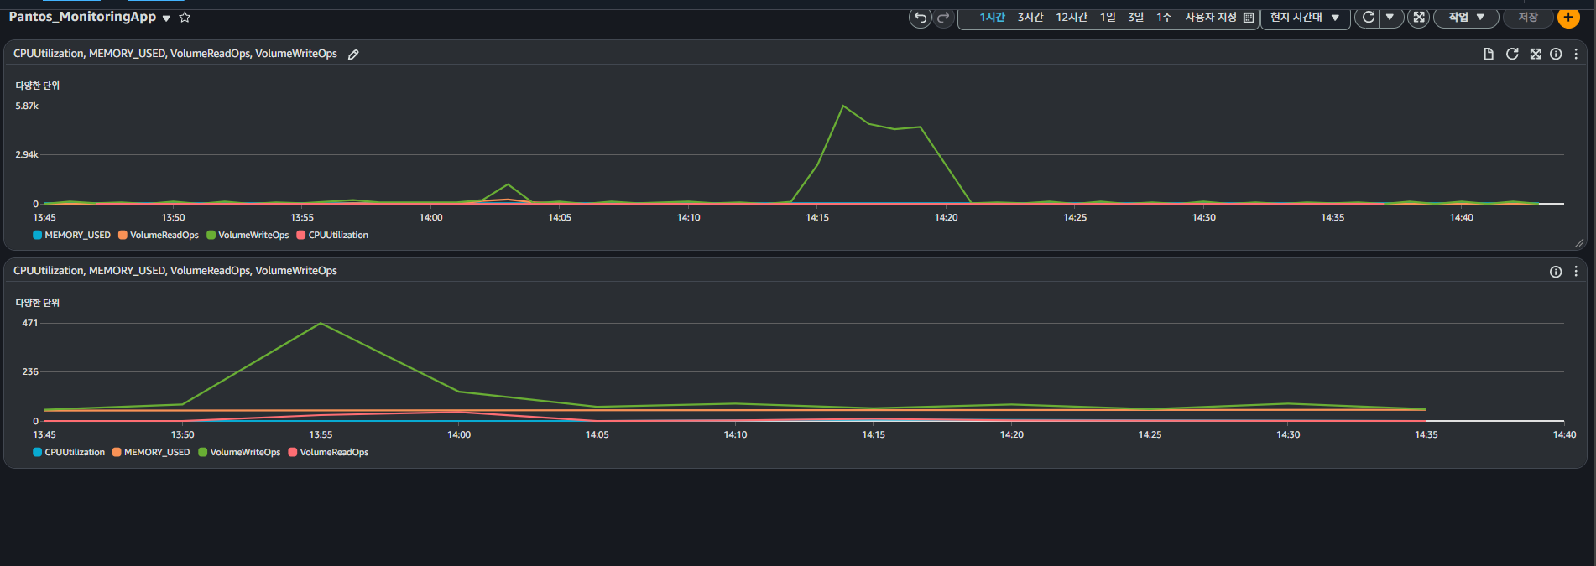This screenshot has width=1596, height=566.
Task: Open the first widget's three-dot menu
Action: pos(1575,54)
